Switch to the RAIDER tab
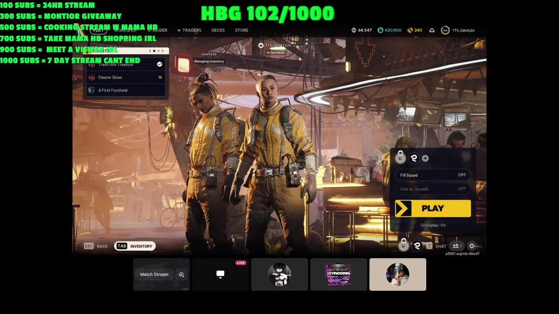Image resolution: width=559 pixels, height=314 pixels. (160, 30)
